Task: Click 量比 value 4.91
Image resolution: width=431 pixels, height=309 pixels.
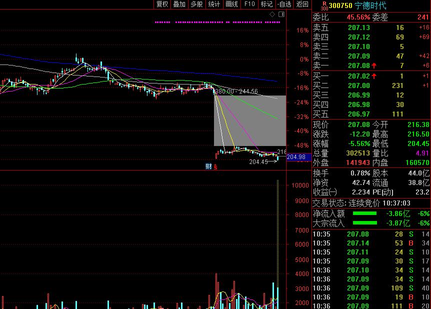Action: click(x=422, y=153)
